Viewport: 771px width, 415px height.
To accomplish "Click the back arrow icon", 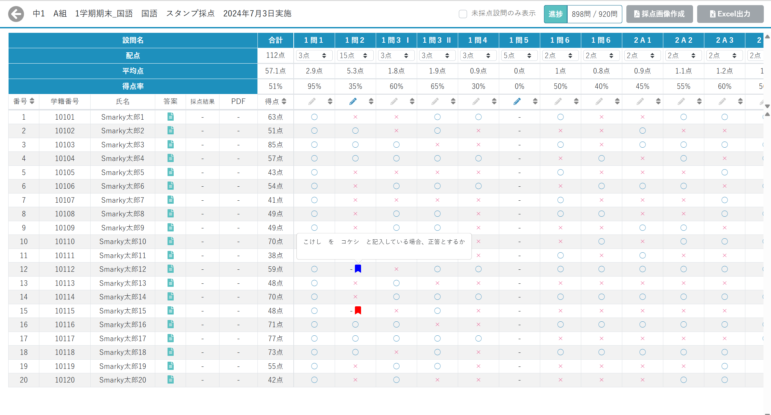I will 16,14.
